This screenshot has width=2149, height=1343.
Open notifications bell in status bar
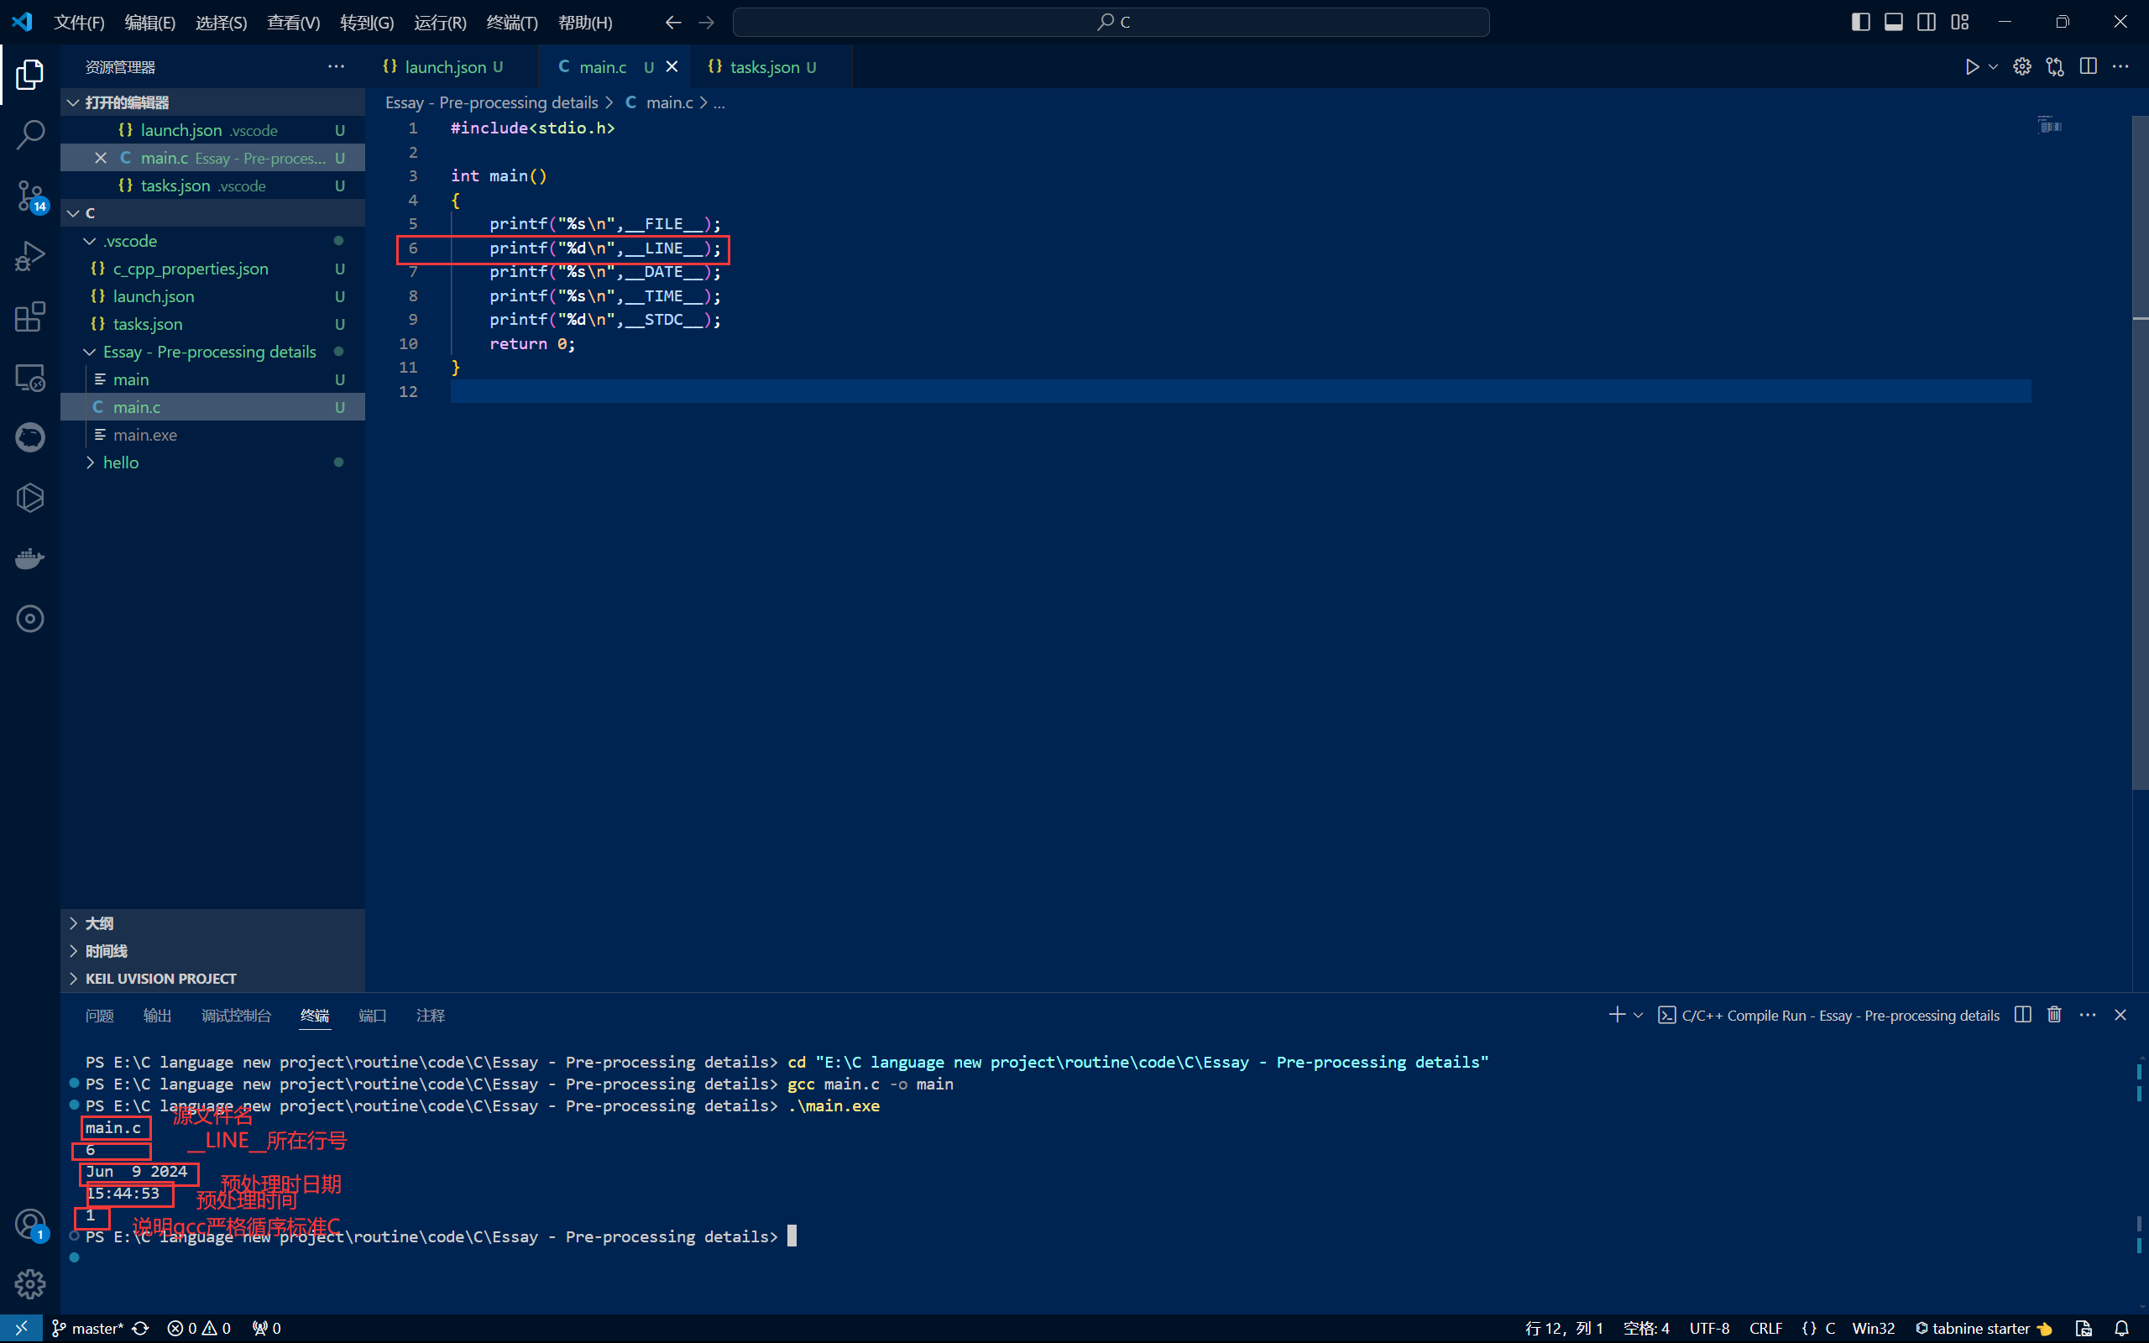point(2120,1328)
